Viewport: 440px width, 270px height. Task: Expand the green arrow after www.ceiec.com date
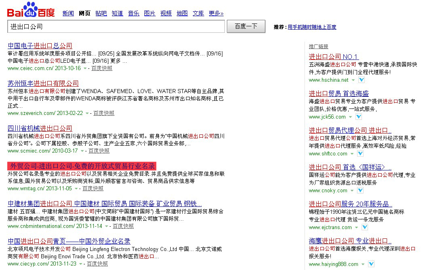click(x=85, y=68)
